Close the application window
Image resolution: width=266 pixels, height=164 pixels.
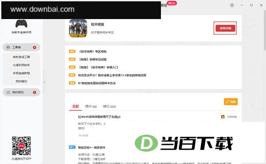(x=261, y=5)
